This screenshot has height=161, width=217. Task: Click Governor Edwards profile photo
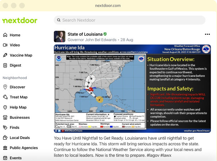pyautogui.click(x=59, y=37)
